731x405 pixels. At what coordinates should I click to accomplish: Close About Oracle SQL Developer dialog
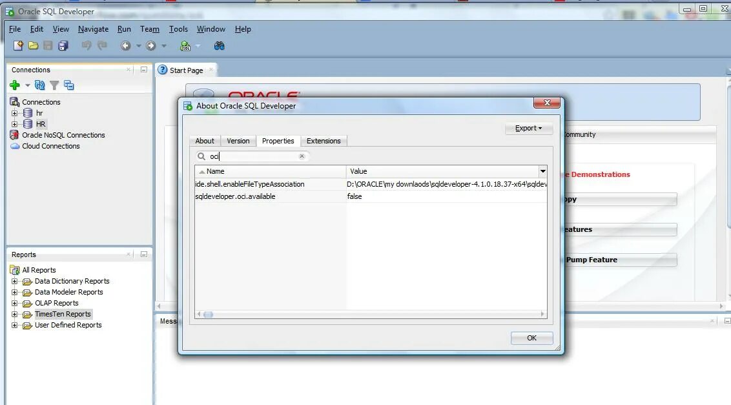(547, 103)
